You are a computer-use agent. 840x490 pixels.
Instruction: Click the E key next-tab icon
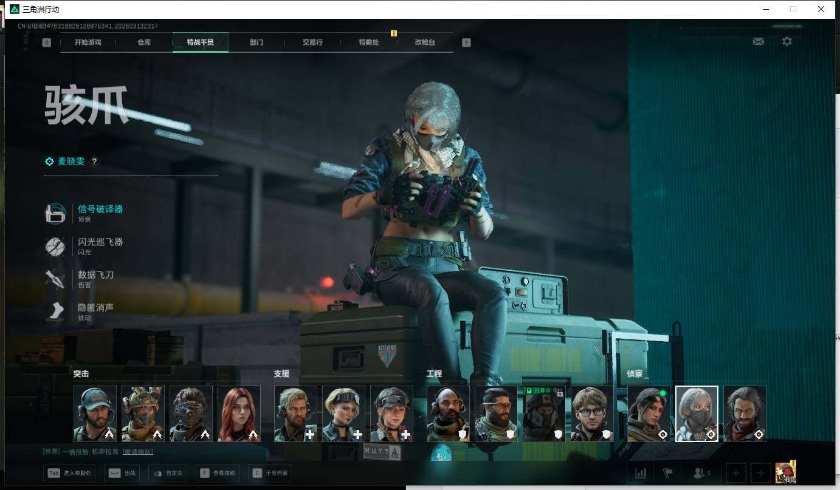(x=466, y=43)
